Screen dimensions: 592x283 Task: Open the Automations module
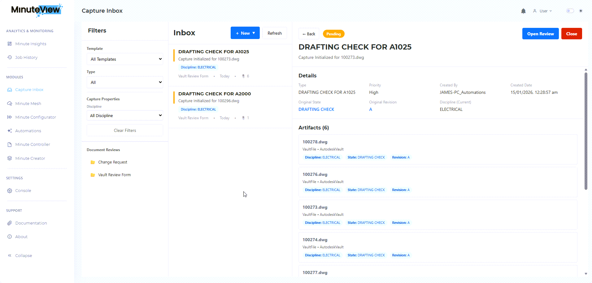pos(28,131)
